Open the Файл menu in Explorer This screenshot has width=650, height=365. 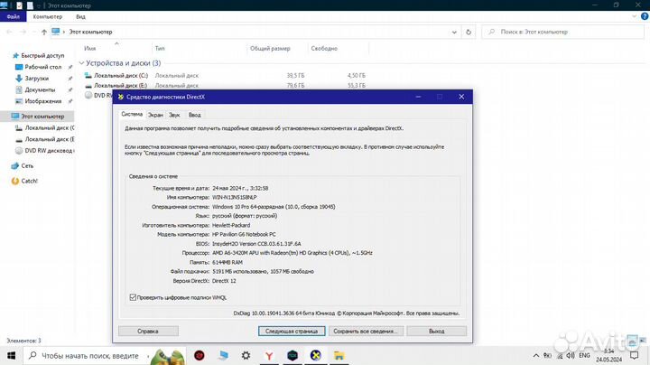(x=14, y=16)
